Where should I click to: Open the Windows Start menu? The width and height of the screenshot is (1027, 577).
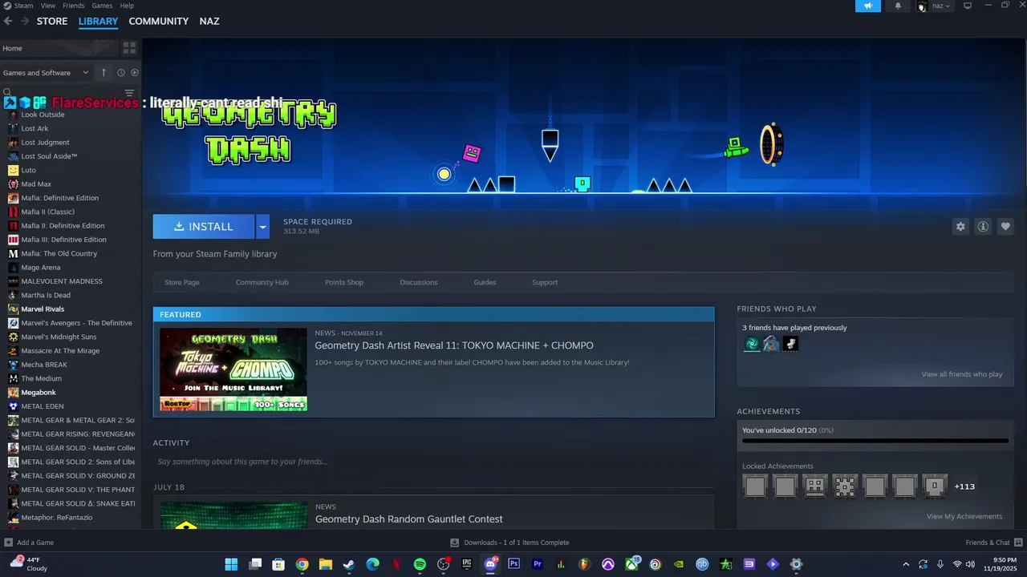pos(231,564)
